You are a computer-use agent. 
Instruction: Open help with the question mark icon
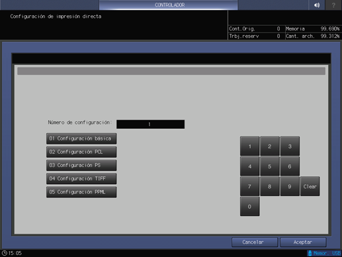tap(333, 5)
